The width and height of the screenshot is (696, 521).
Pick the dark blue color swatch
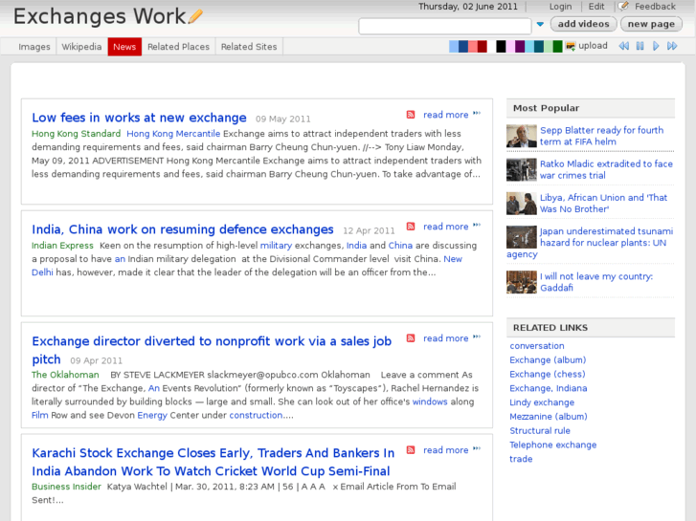click(x=463, y=47)
